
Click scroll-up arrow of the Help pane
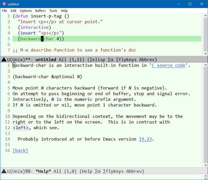pyautogui.click(x=205, y=65)
